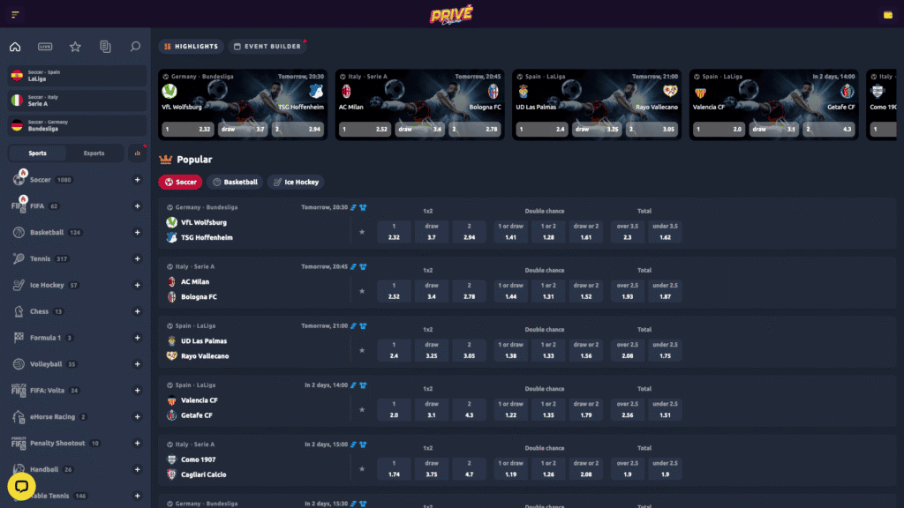
Task: Open Soccer Spain LaLiga shortcut
Action: click(x=78, y=76)
